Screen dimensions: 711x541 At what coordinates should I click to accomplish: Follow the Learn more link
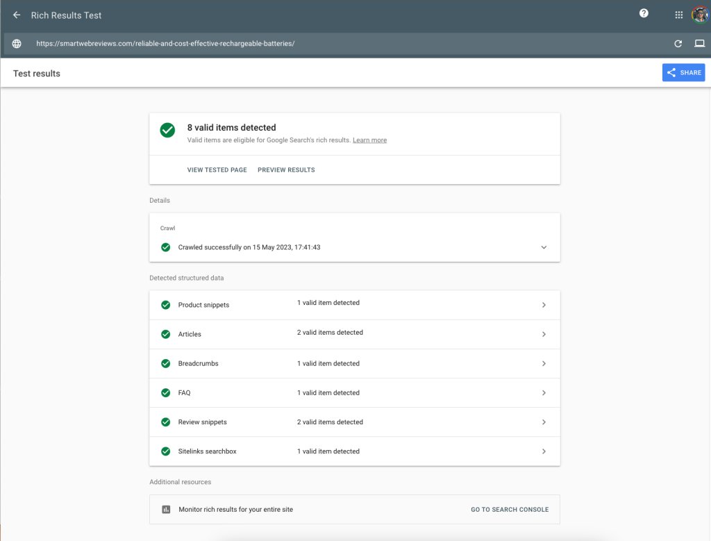coord(369,140)
